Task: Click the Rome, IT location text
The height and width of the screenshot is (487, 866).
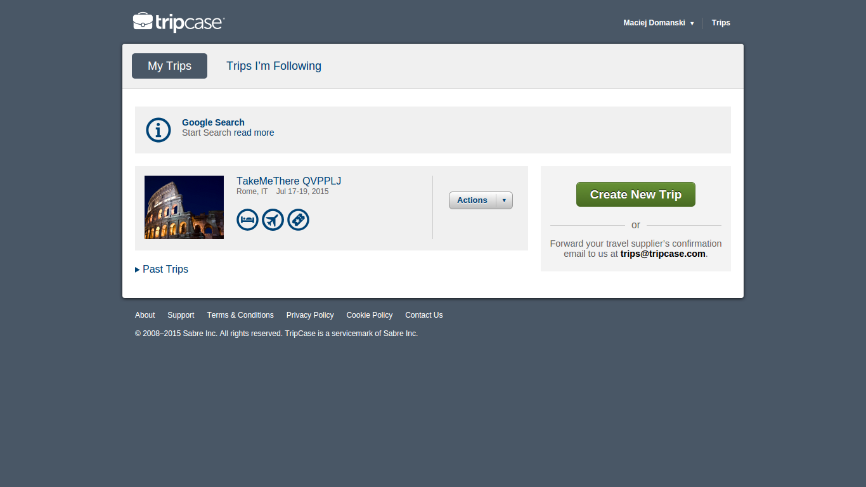Action: pyautogui.click(x=252, y=192)
